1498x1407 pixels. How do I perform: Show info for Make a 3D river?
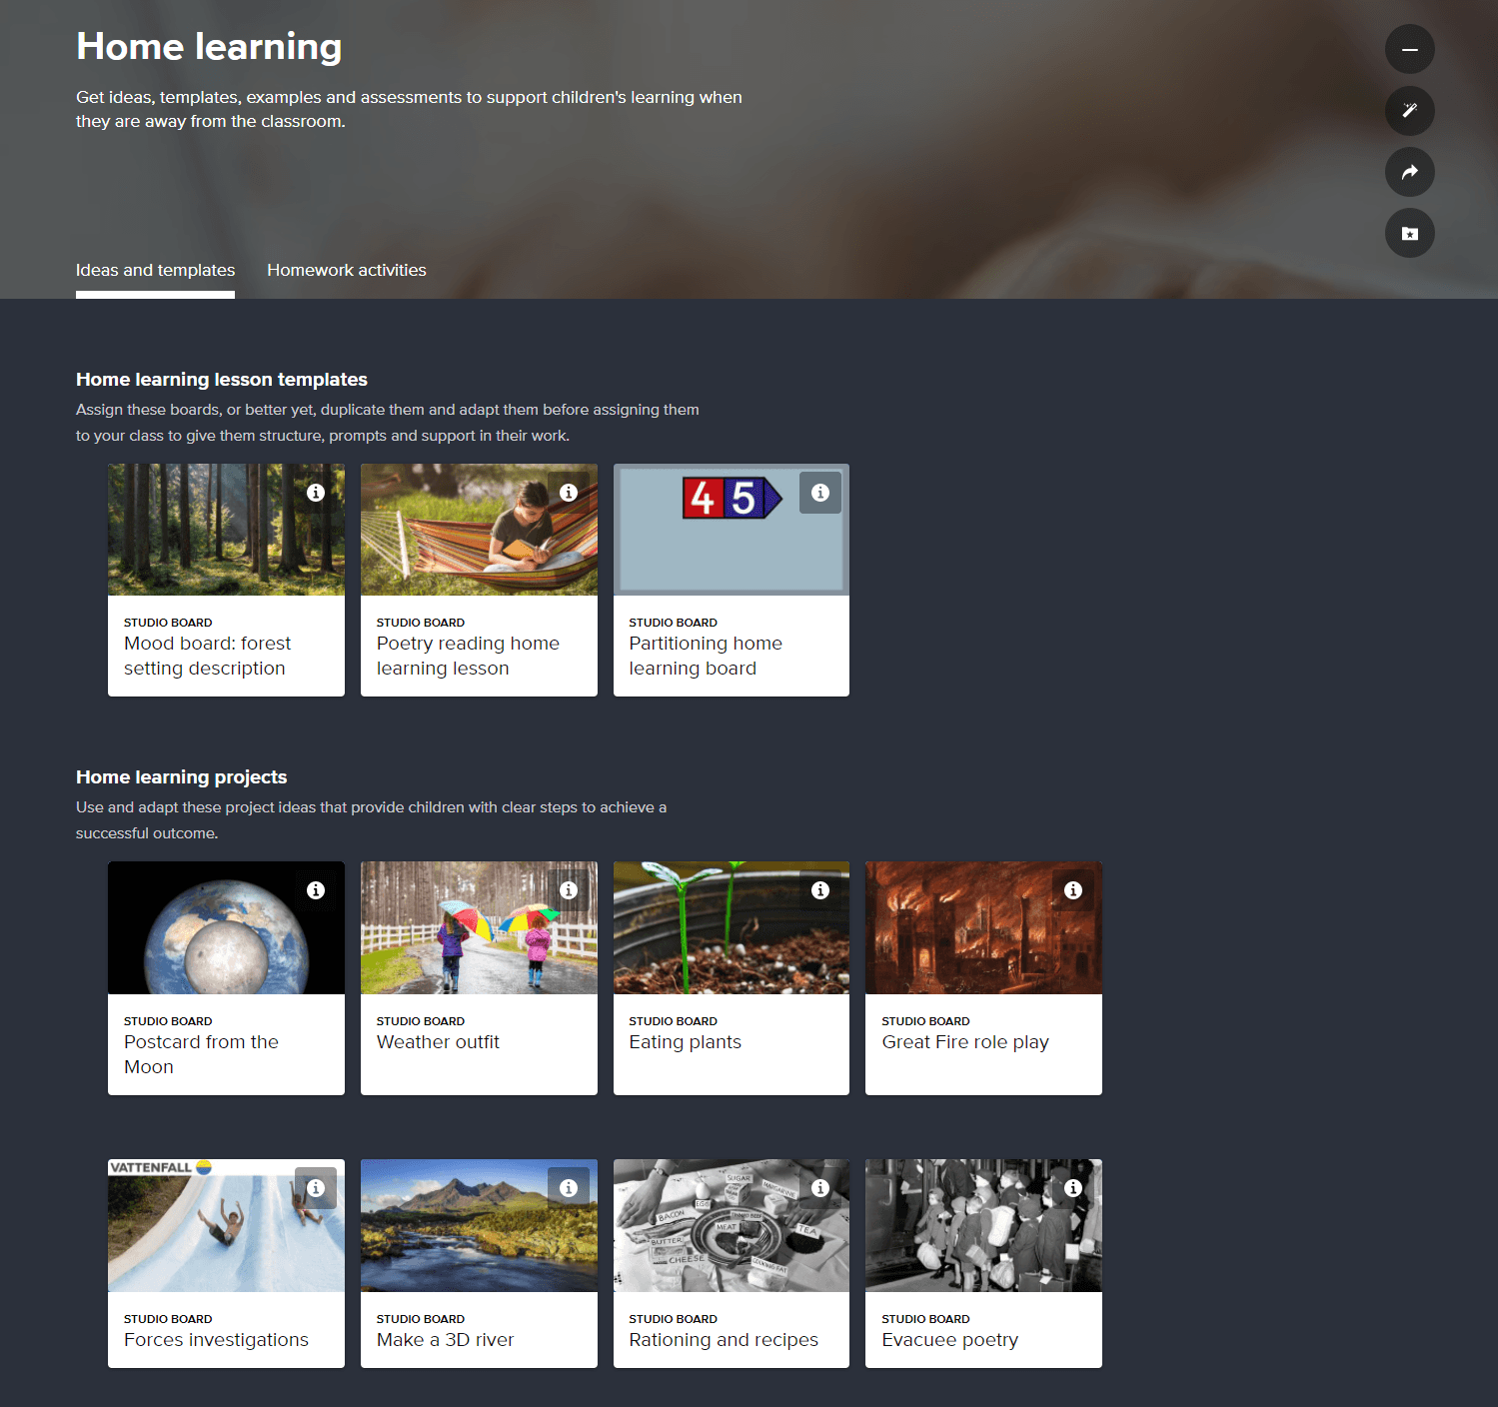tap(569, 1188)
